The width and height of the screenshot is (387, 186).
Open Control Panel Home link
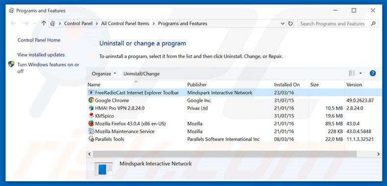click(39, 40)
